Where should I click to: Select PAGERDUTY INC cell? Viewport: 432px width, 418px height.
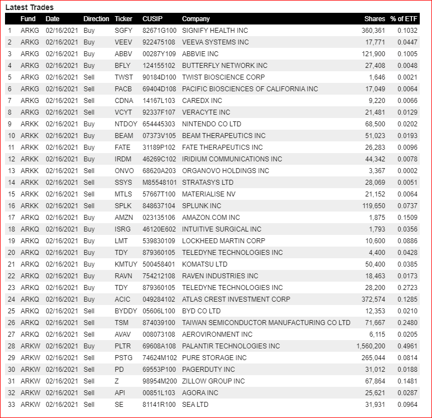pos(208,370)
